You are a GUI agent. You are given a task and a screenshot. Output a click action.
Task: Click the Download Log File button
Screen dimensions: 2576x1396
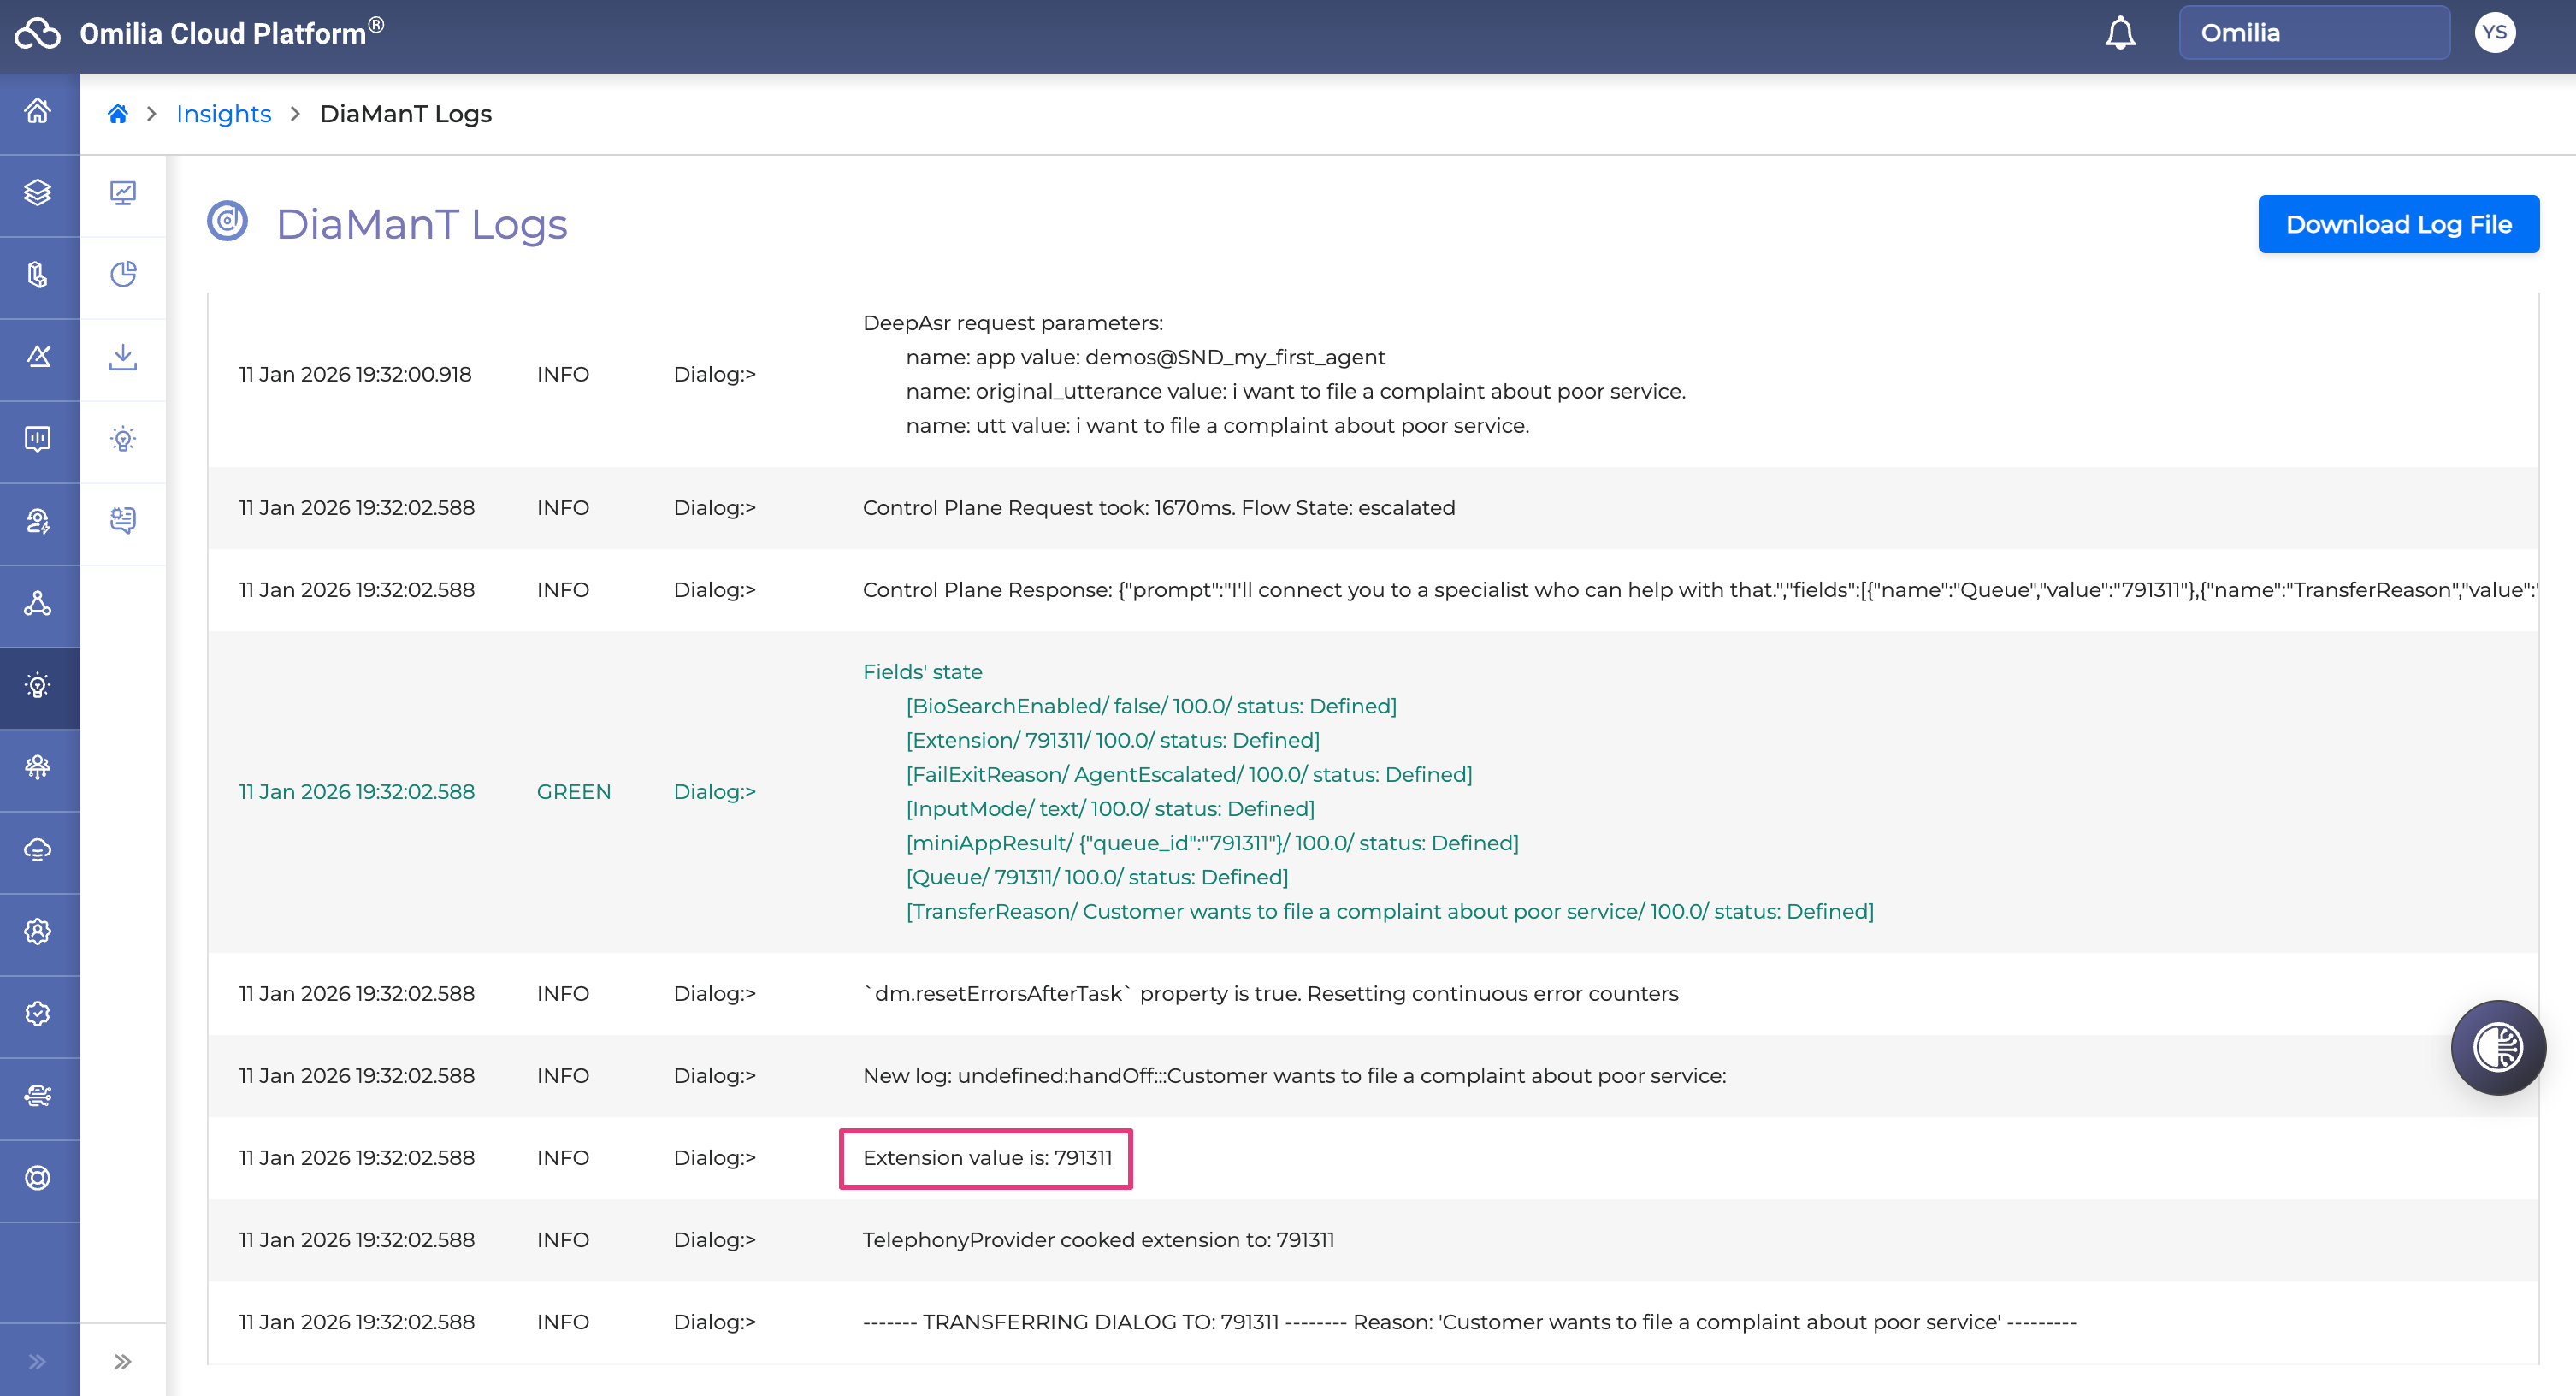click(x=2398, y=224)
